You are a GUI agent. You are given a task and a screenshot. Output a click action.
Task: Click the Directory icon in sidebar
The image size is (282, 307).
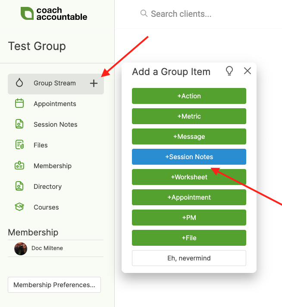(19, 186)
